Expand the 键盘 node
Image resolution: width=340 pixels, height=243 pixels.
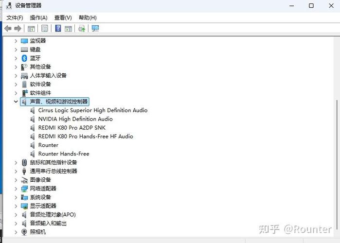tap(16, 50)
